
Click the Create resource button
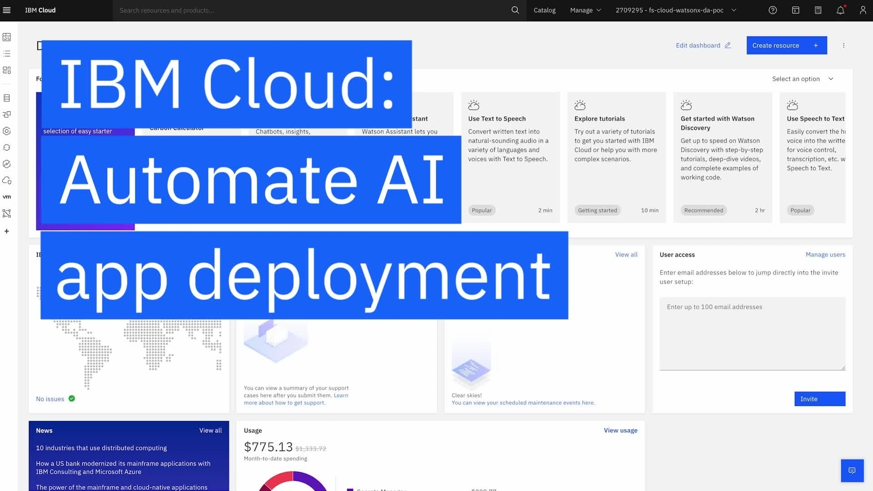click(x=786, y=45)
